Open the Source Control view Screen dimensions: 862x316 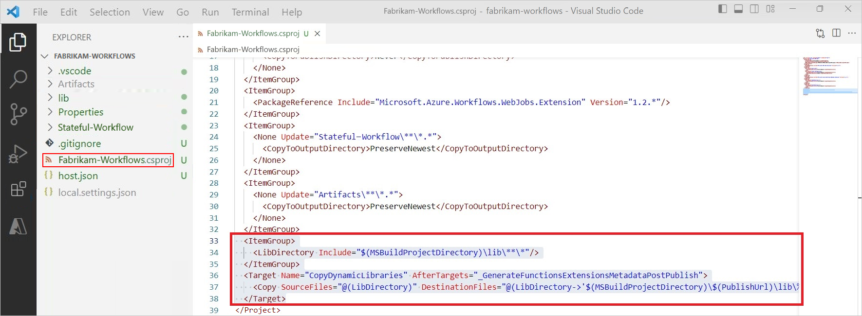pos(18,115)
